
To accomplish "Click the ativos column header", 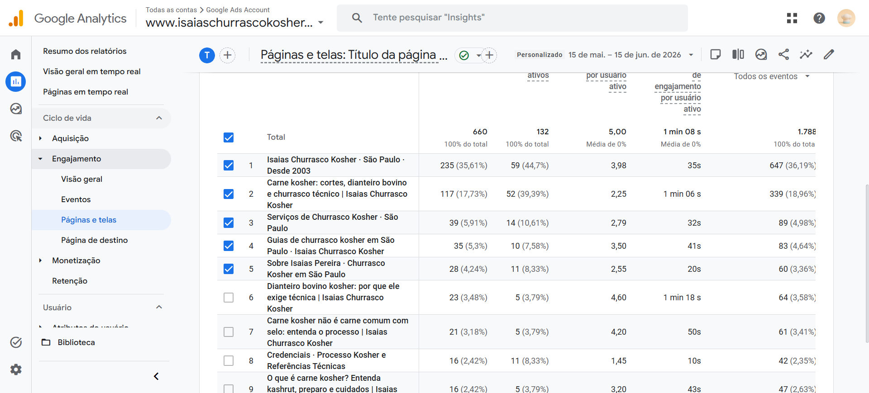I will tap(538, 76).
